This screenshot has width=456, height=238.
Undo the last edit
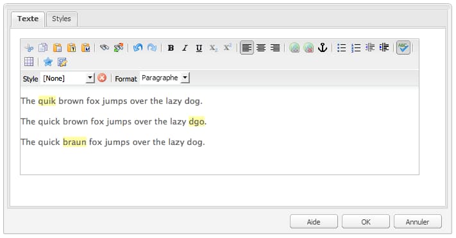(x=138, y=47)
